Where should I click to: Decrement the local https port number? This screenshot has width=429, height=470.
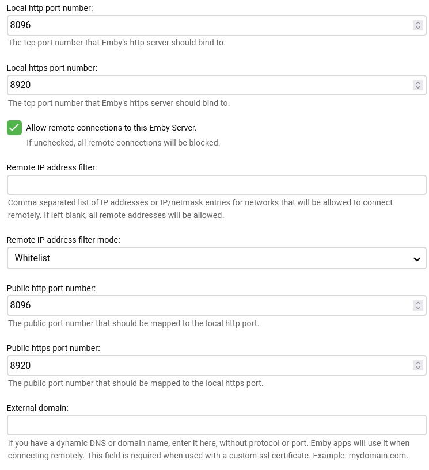pos(417,87)
